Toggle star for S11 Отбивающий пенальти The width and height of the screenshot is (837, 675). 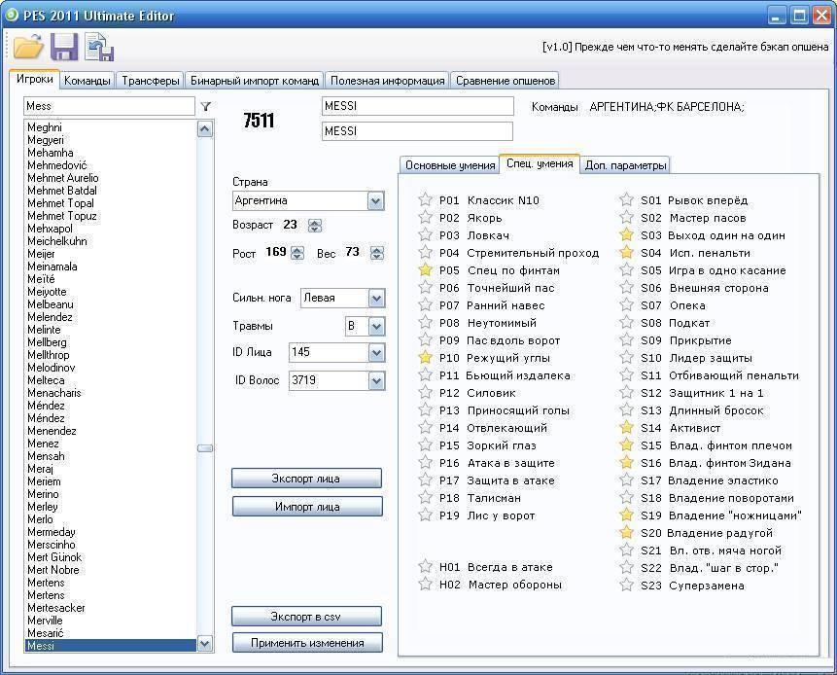tap(626, 375)
